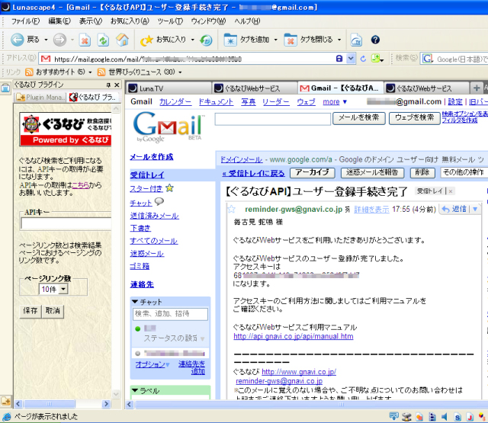The image size is (488, 423).
Task: Click the 保存 button in plugin panel
Action: (30, 311)
